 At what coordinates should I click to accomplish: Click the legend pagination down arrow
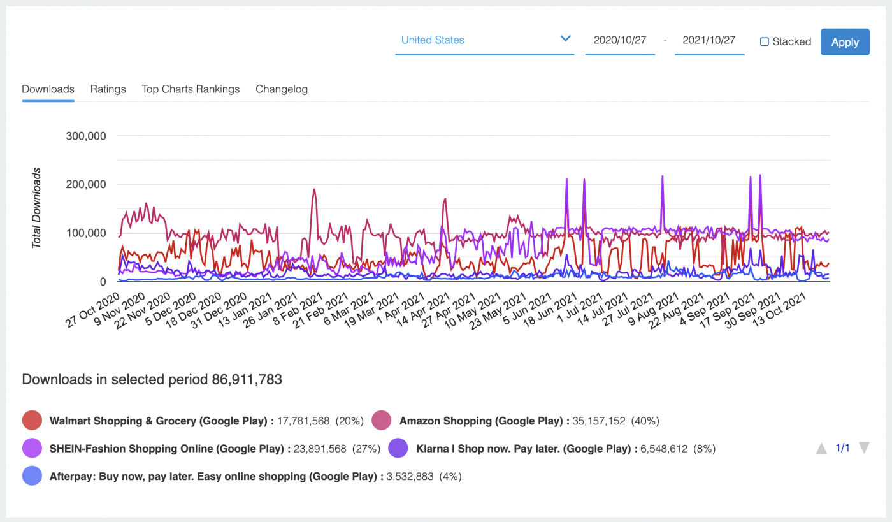coord(864,448)
